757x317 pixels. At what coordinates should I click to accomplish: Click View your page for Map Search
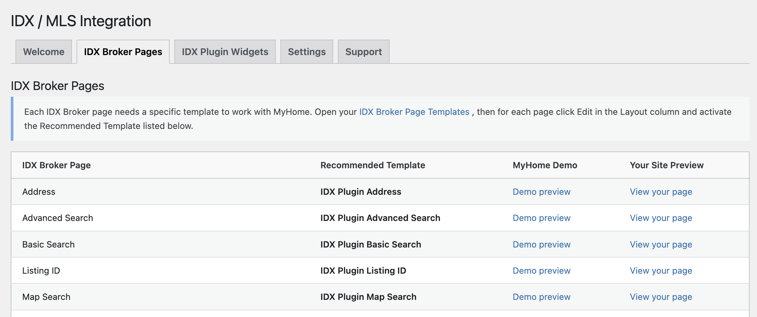(661, 297)
